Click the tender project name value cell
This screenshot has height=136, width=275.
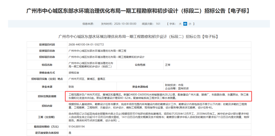[x=159, y=57]
